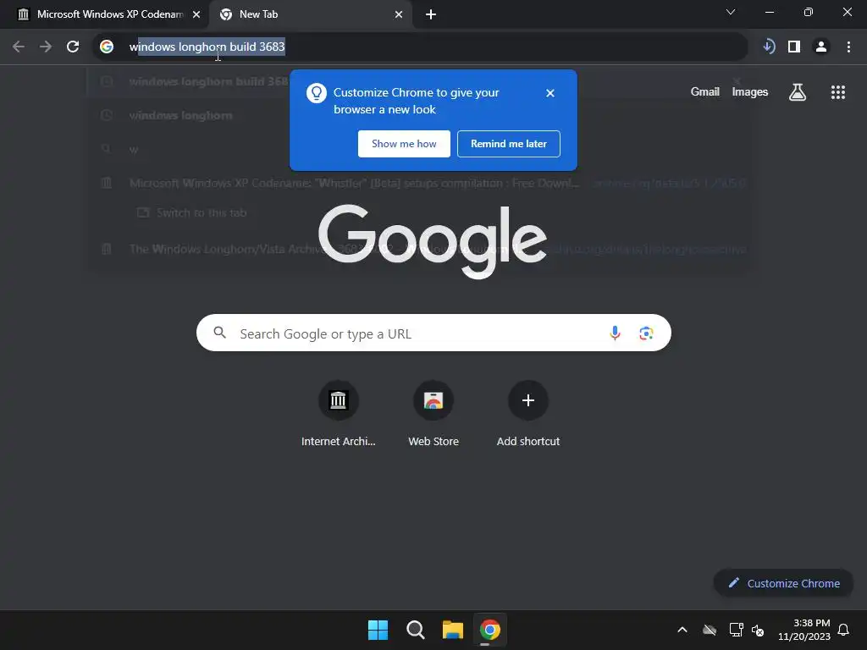Open the Chrome profile avatar

click(821, 47)
